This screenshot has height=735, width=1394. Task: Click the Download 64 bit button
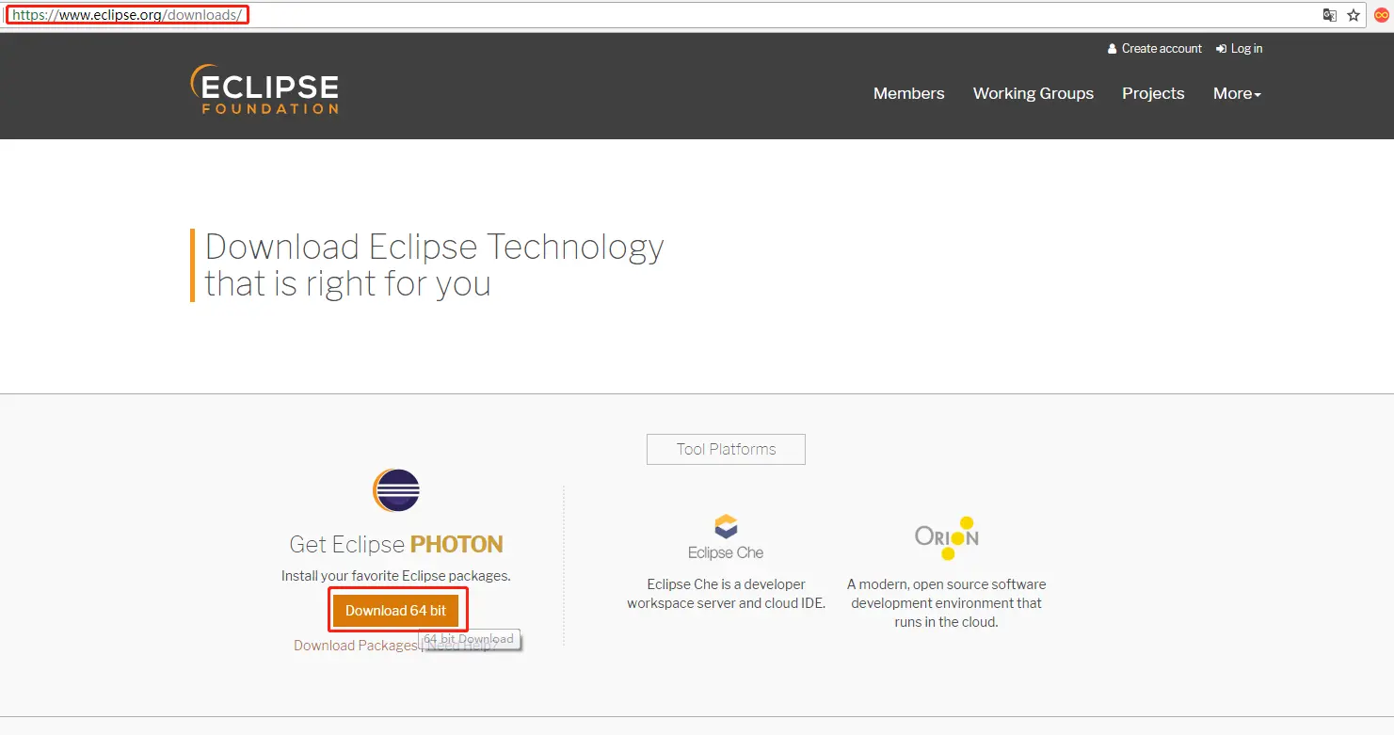(396, 611)
